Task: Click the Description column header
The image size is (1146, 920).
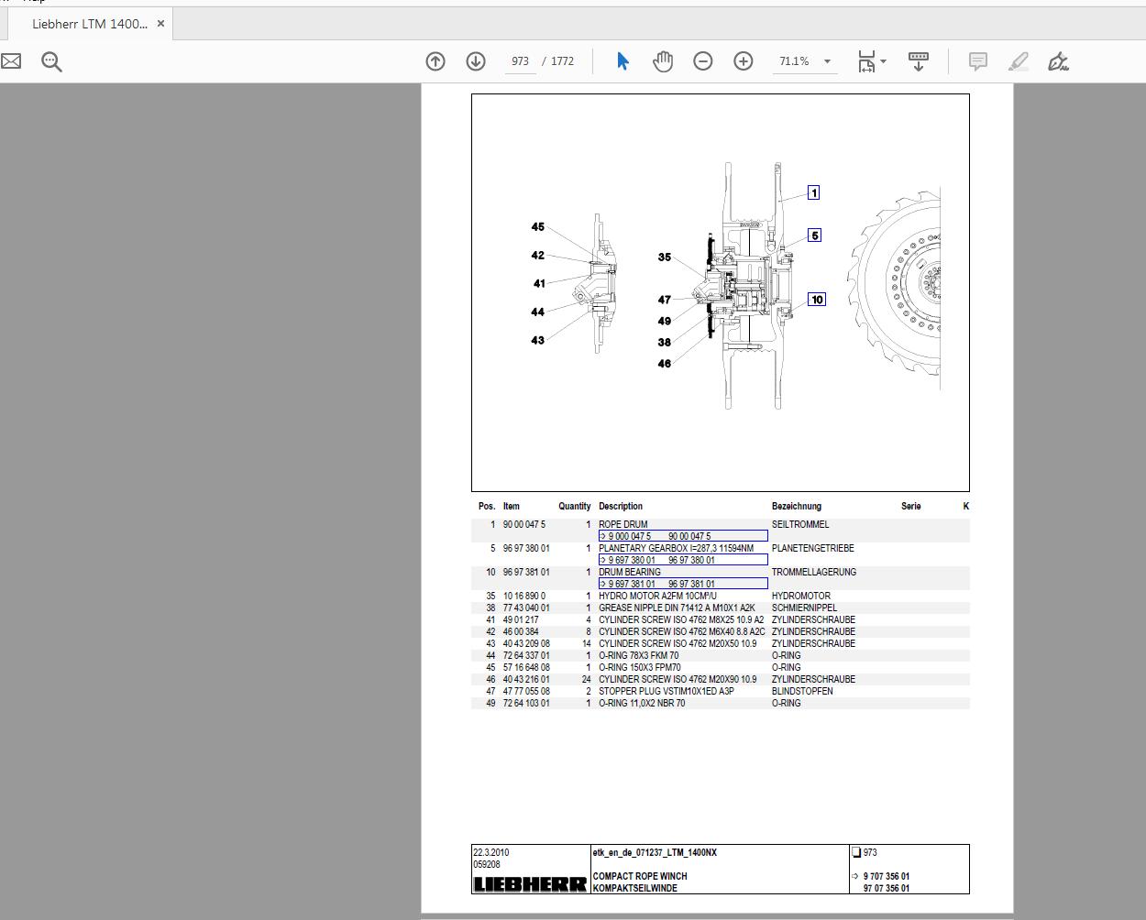Action: point(621,506)
